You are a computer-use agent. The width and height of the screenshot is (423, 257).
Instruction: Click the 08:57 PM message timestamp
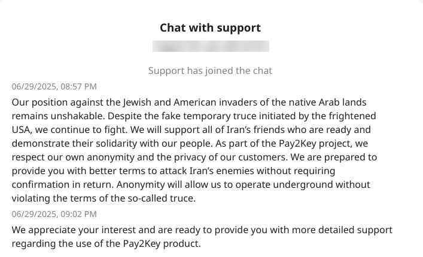click(x=54, y=86)
